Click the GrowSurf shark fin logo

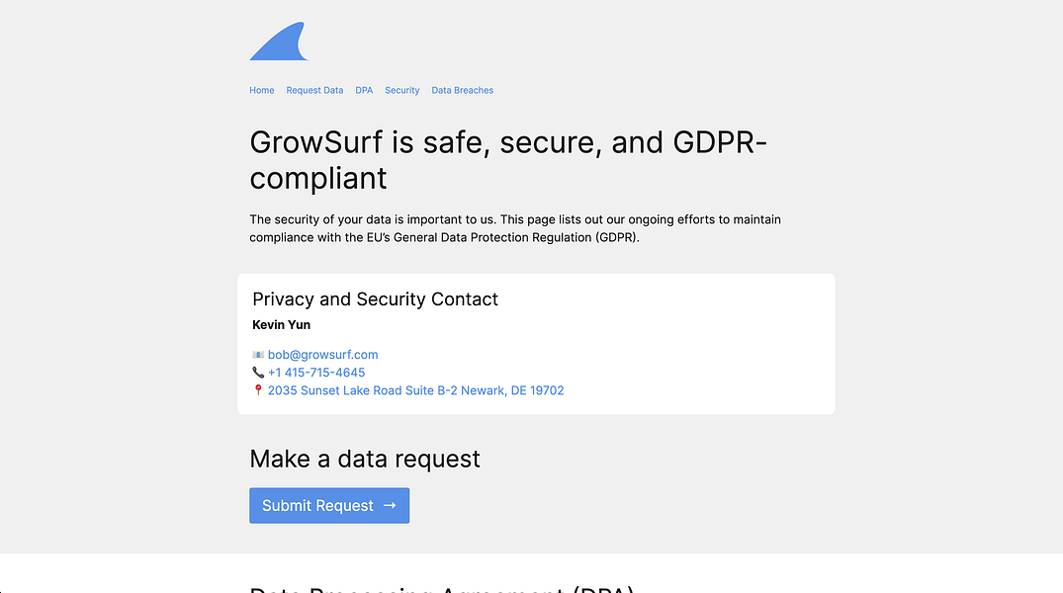tap(281, 42)
